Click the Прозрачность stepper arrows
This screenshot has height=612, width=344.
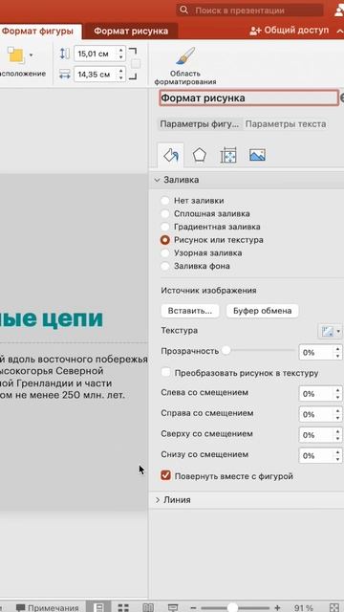click(x=337, y=353)
